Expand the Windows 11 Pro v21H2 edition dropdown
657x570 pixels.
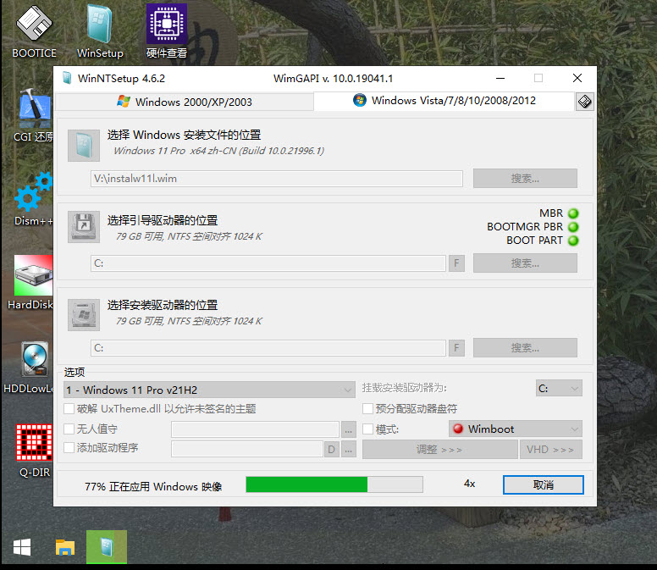209,390
